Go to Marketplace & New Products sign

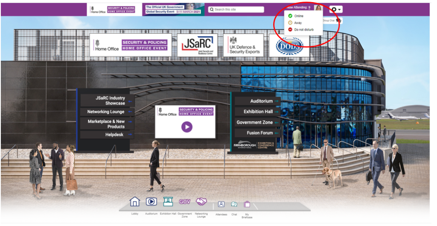tap(107, 124)
